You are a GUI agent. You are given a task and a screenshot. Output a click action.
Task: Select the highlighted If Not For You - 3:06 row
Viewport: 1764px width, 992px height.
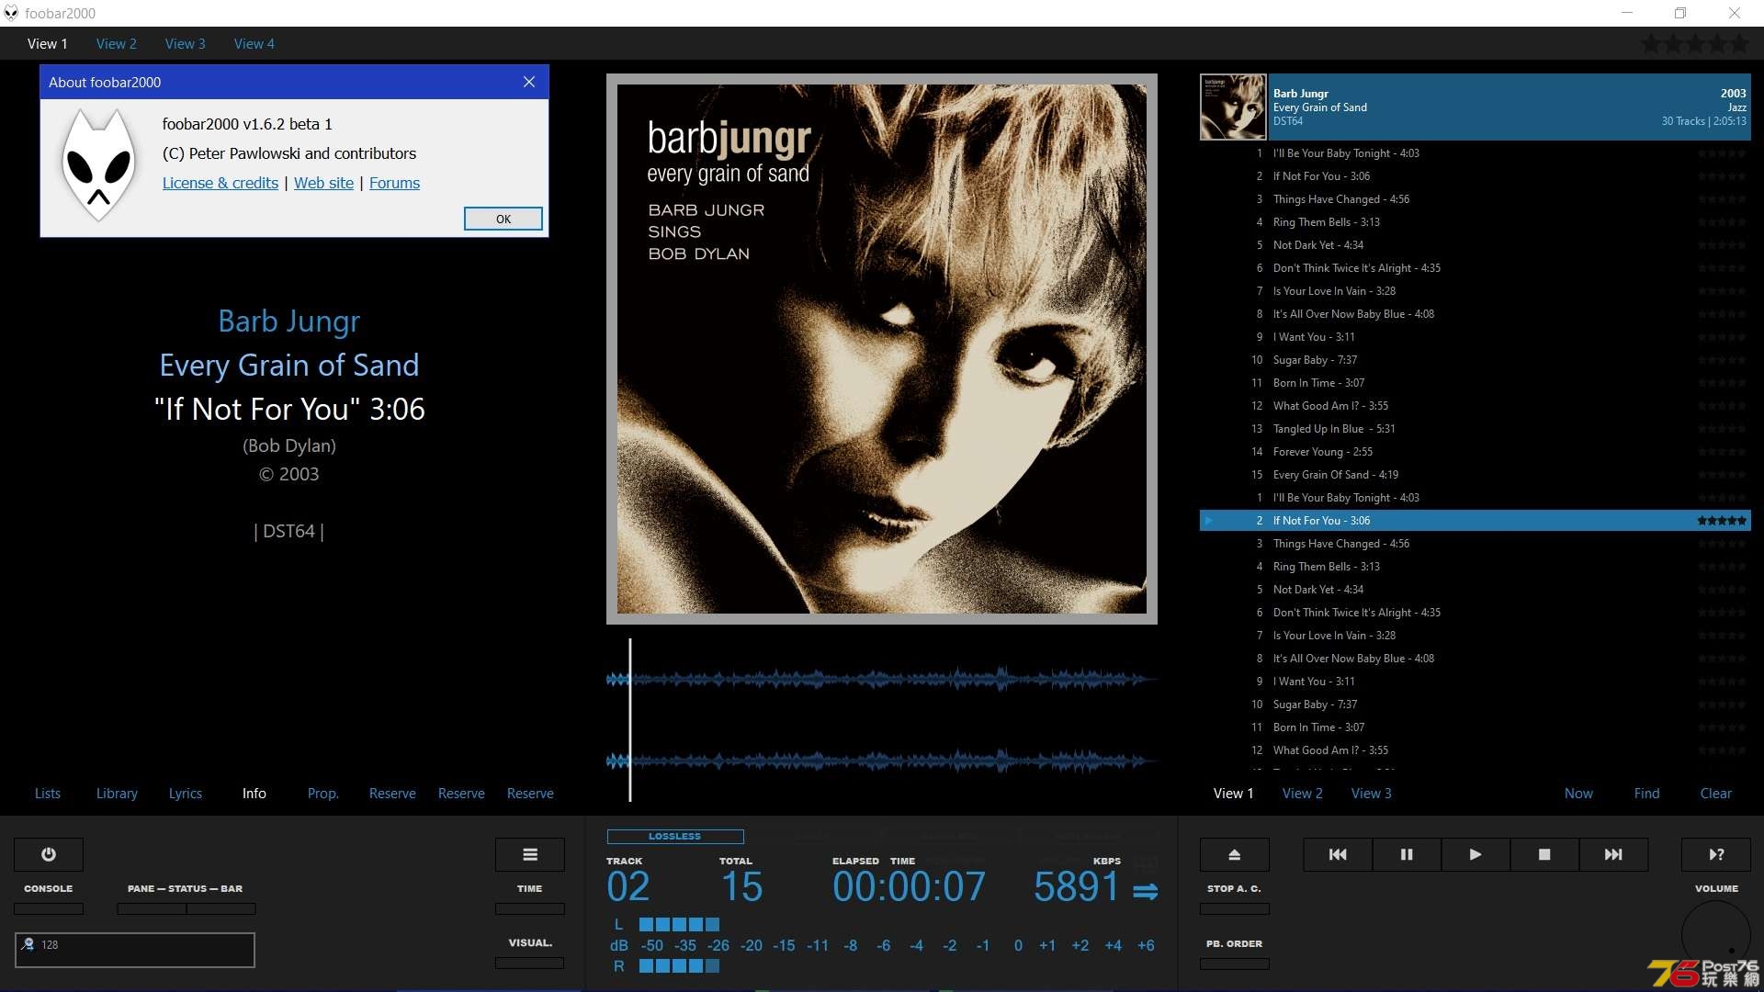click(x=1476, y=521)
